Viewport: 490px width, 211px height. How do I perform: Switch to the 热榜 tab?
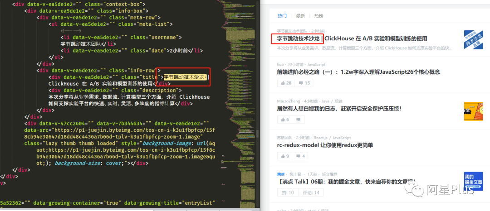point(319,16)
